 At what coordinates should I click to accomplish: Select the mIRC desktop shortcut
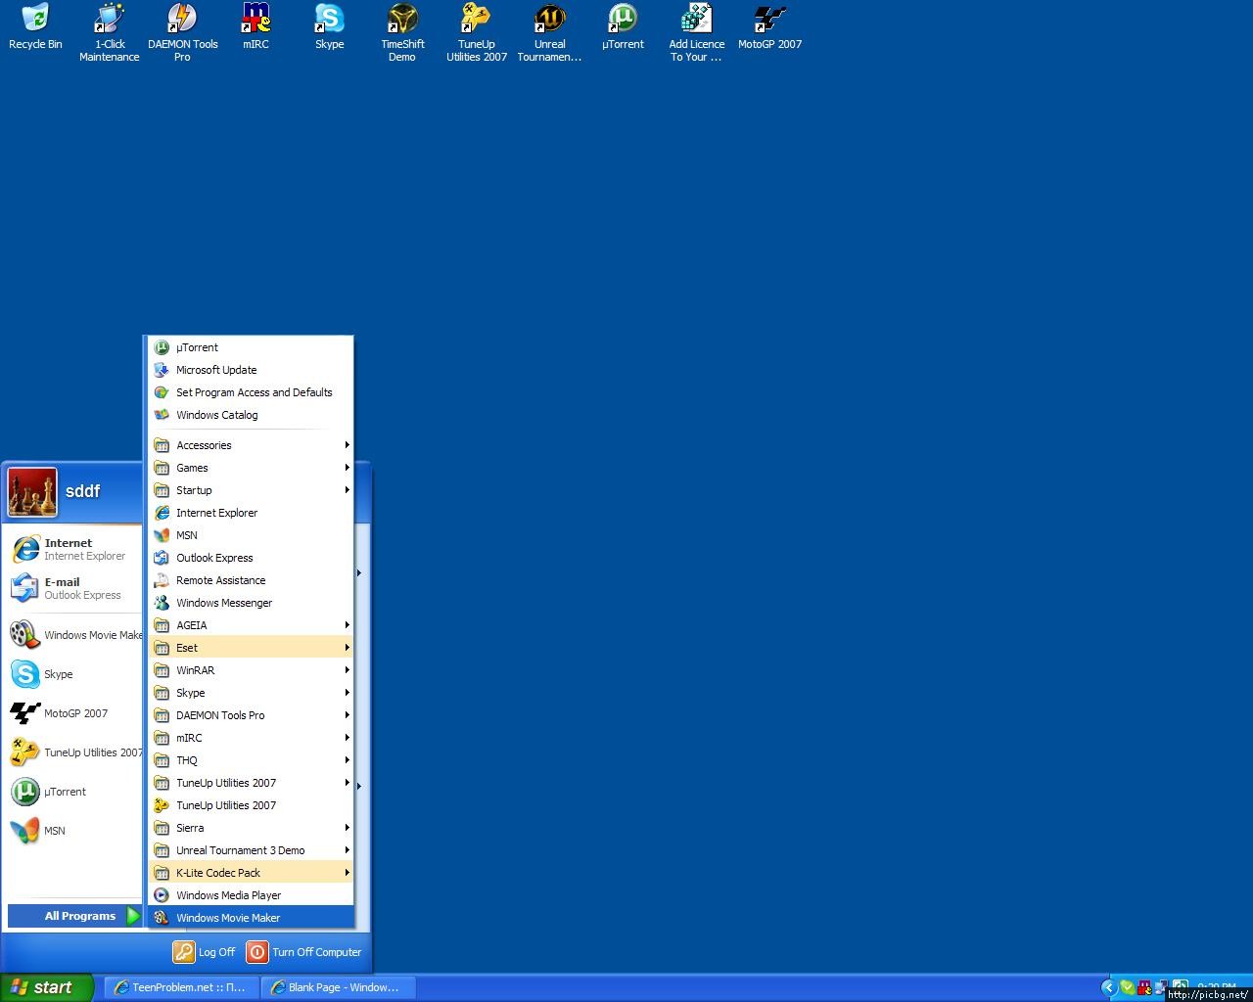click(x=255, y=27)
